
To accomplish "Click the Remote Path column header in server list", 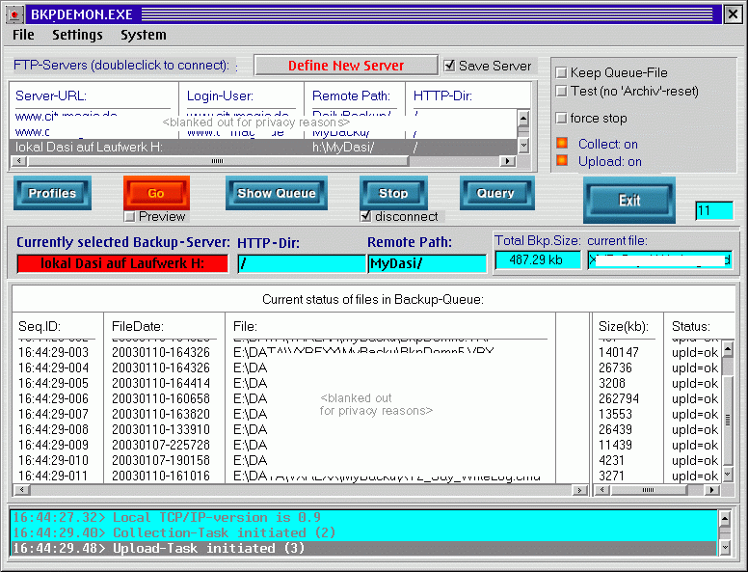I will pos(351,95).
